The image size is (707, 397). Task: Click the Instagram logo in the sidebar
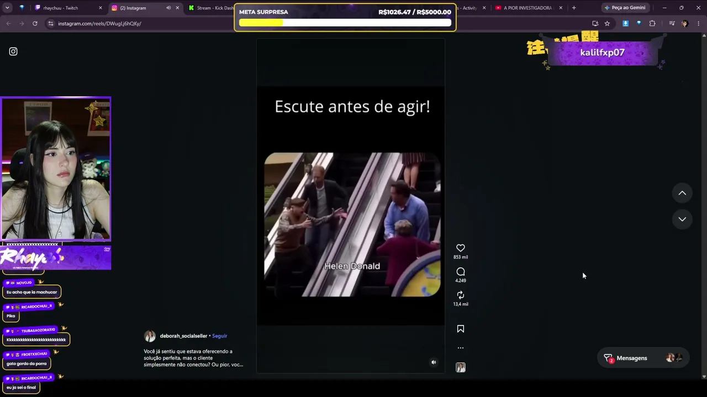click(13, 51)
